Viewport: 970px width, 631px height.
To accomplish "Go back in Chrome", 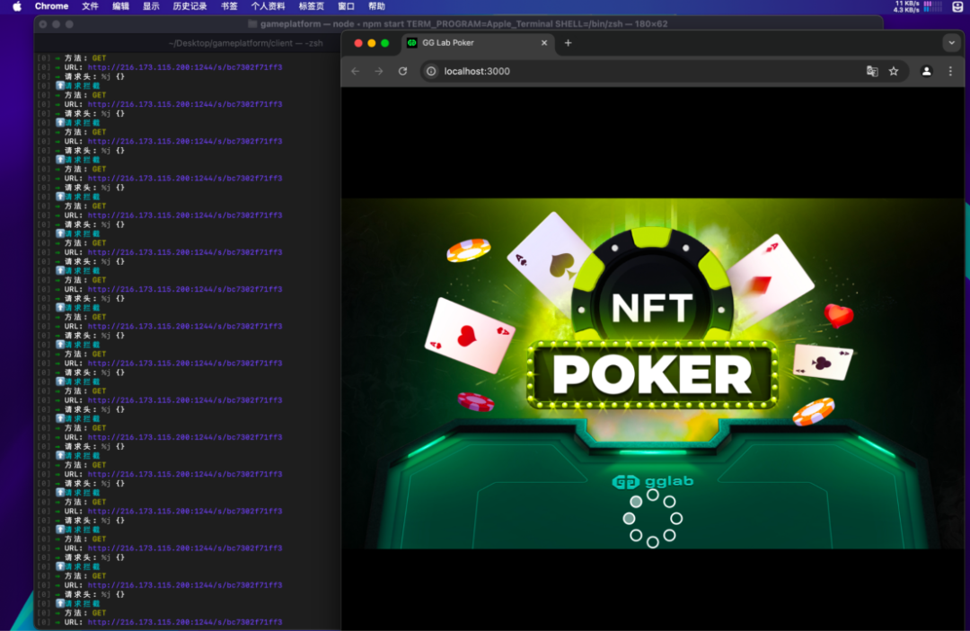I will pyautogui.click(x=355, y=71).
